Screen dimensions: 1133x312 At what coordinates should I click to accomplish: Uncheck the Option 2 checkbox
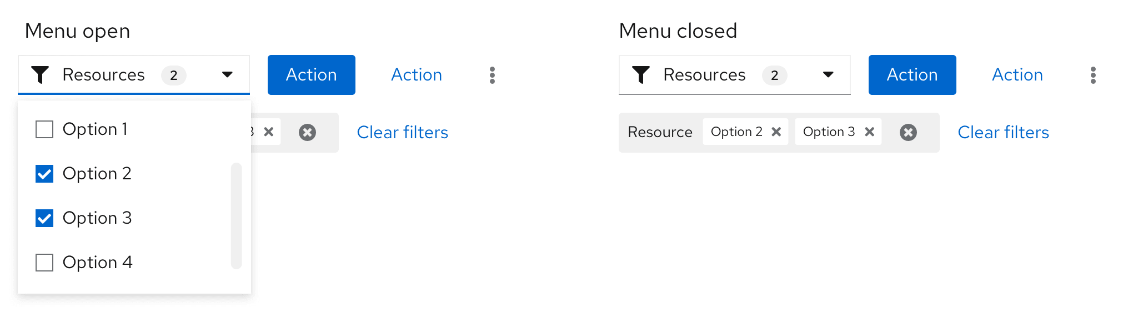point(44,174)
